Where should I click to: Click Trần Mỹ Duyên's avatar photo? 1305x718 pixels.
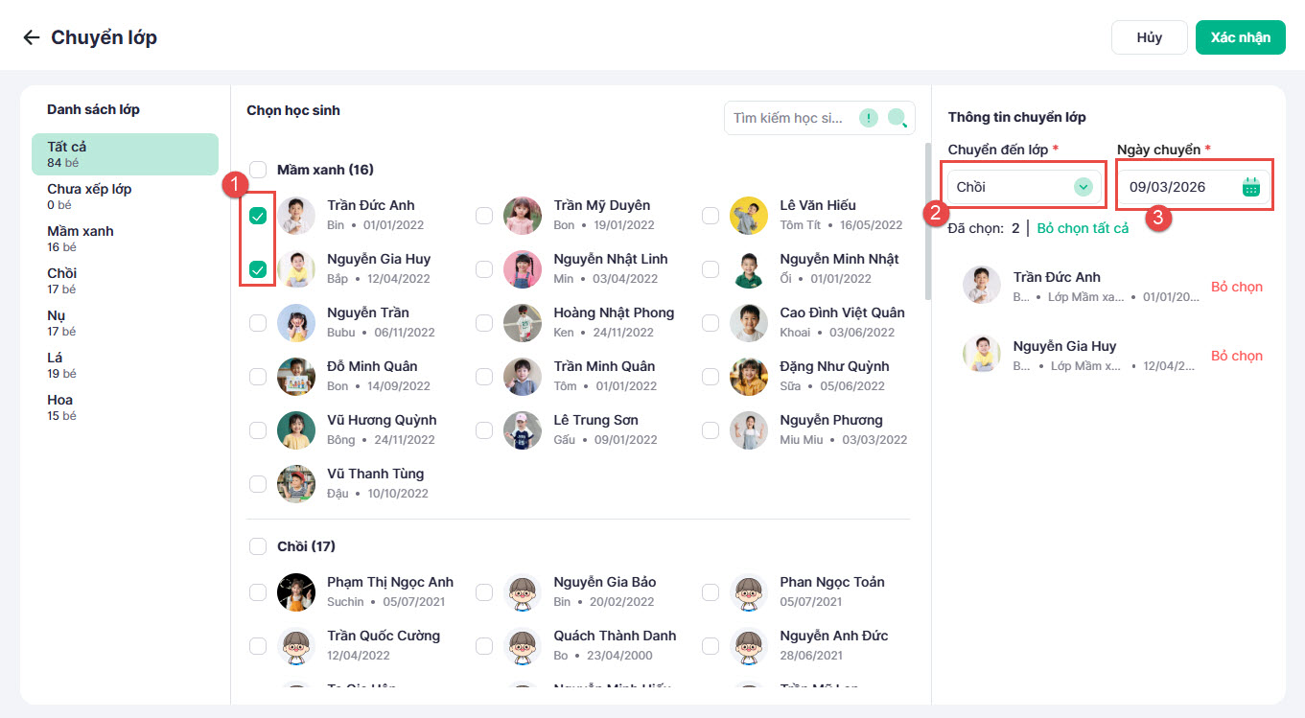coord(523,216)
